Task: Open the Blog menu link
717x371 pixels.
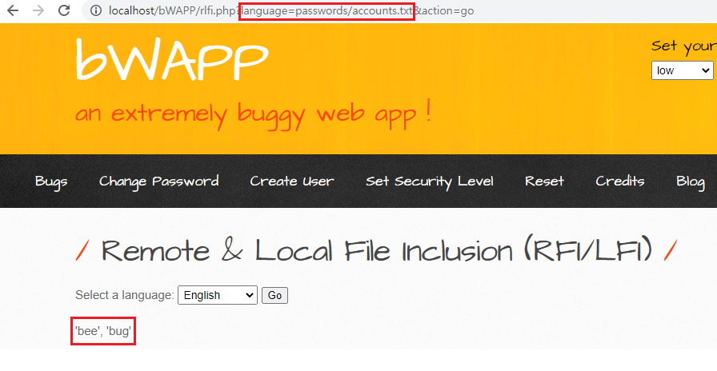Action: point(691,182)
